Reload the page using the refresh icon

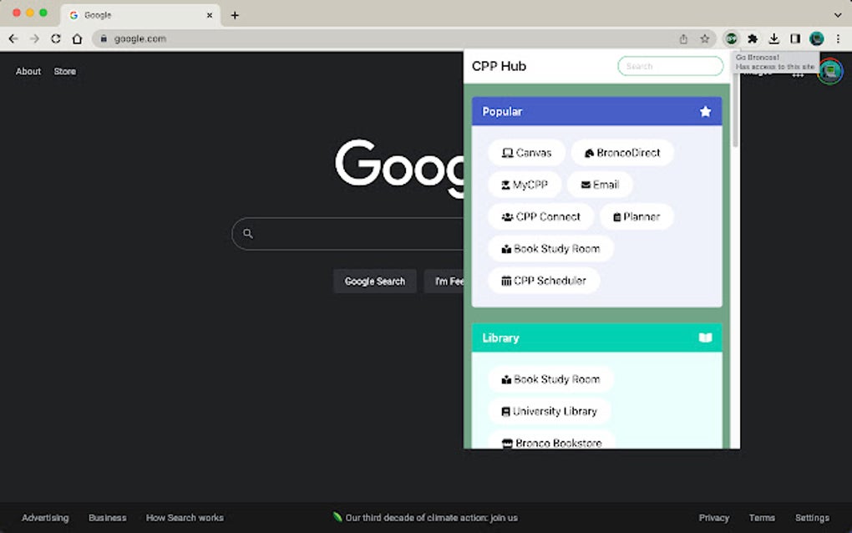click(55, 38)
